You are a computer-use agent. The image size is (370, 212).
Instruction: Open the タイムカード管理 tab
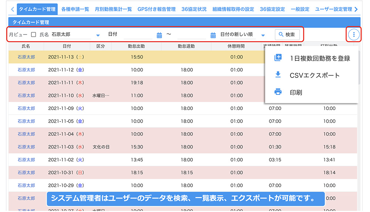click(x=37, y=9)
